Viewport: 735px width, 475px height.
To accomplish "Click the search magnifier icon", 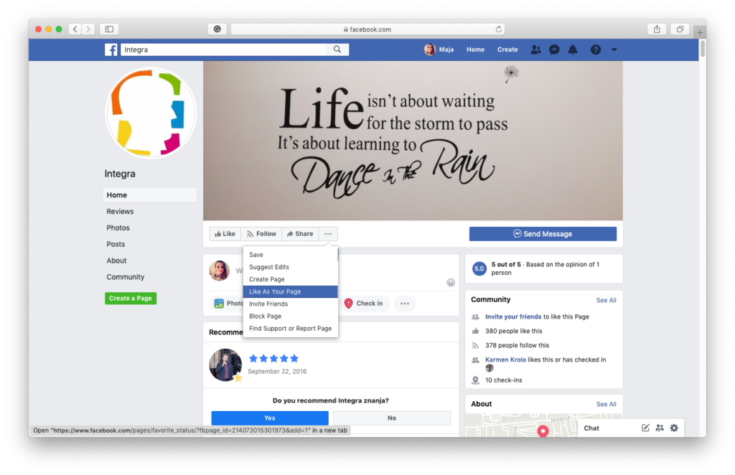I will 337,50.
